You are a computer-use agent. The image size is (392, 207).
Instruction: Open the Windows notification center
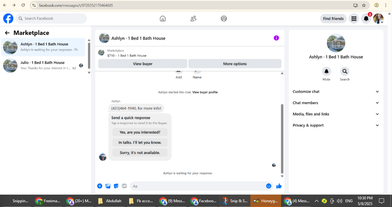[x=382, y=201]
